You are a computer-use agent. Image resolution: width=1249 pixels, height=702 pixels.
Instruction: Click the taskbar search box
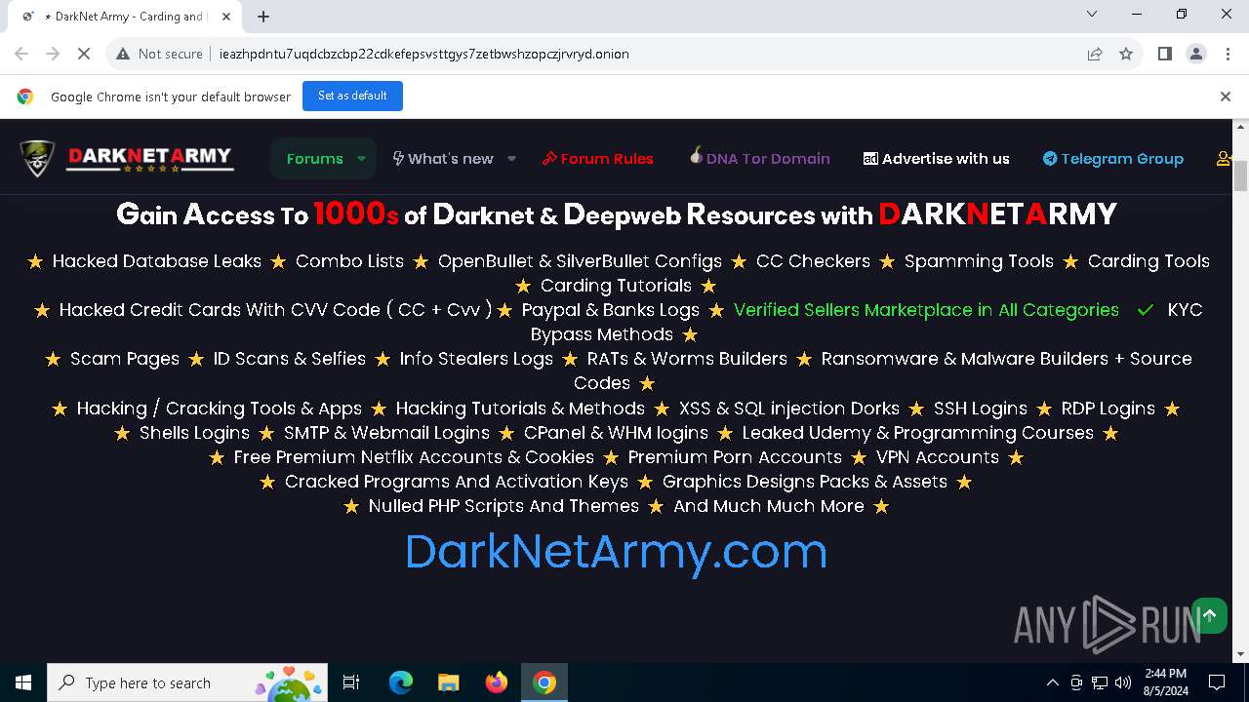tap(186, 682)
